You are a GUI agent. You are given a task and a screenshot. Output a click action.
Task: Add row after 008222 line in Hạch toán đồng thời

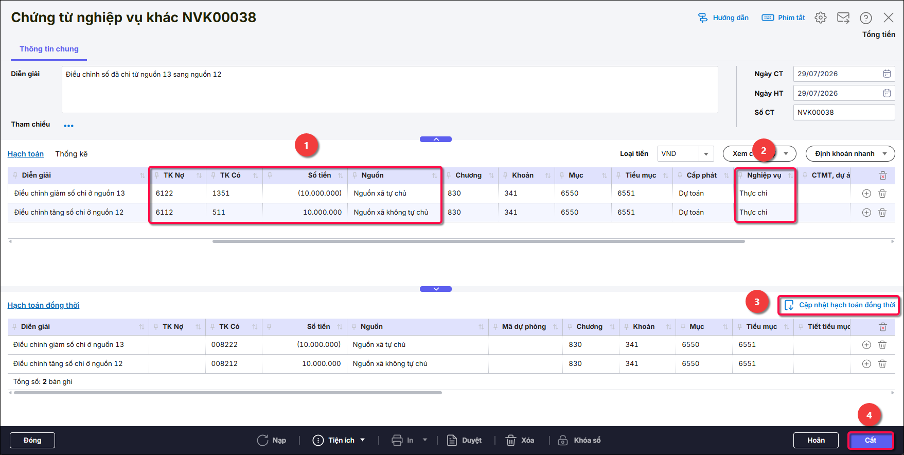tap(866, 345)
